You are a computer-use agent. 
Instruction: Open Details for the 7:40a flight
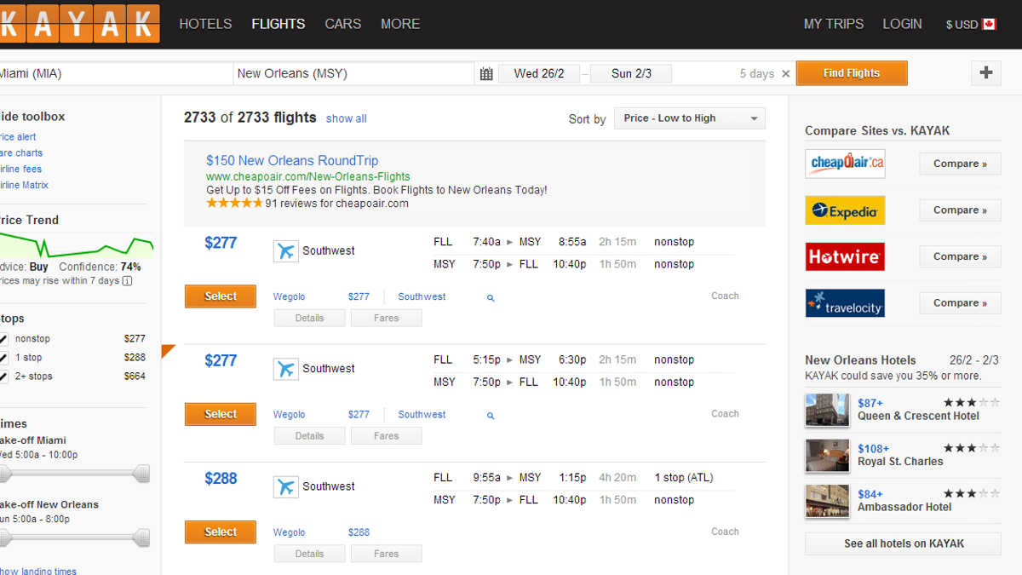click(309, 318)
